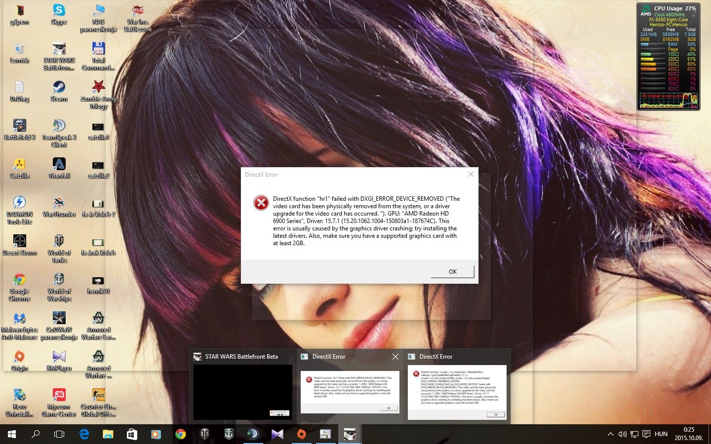Screen dimensions: 711x444
Task: Open the henrik91 image file
Action: 98,284
